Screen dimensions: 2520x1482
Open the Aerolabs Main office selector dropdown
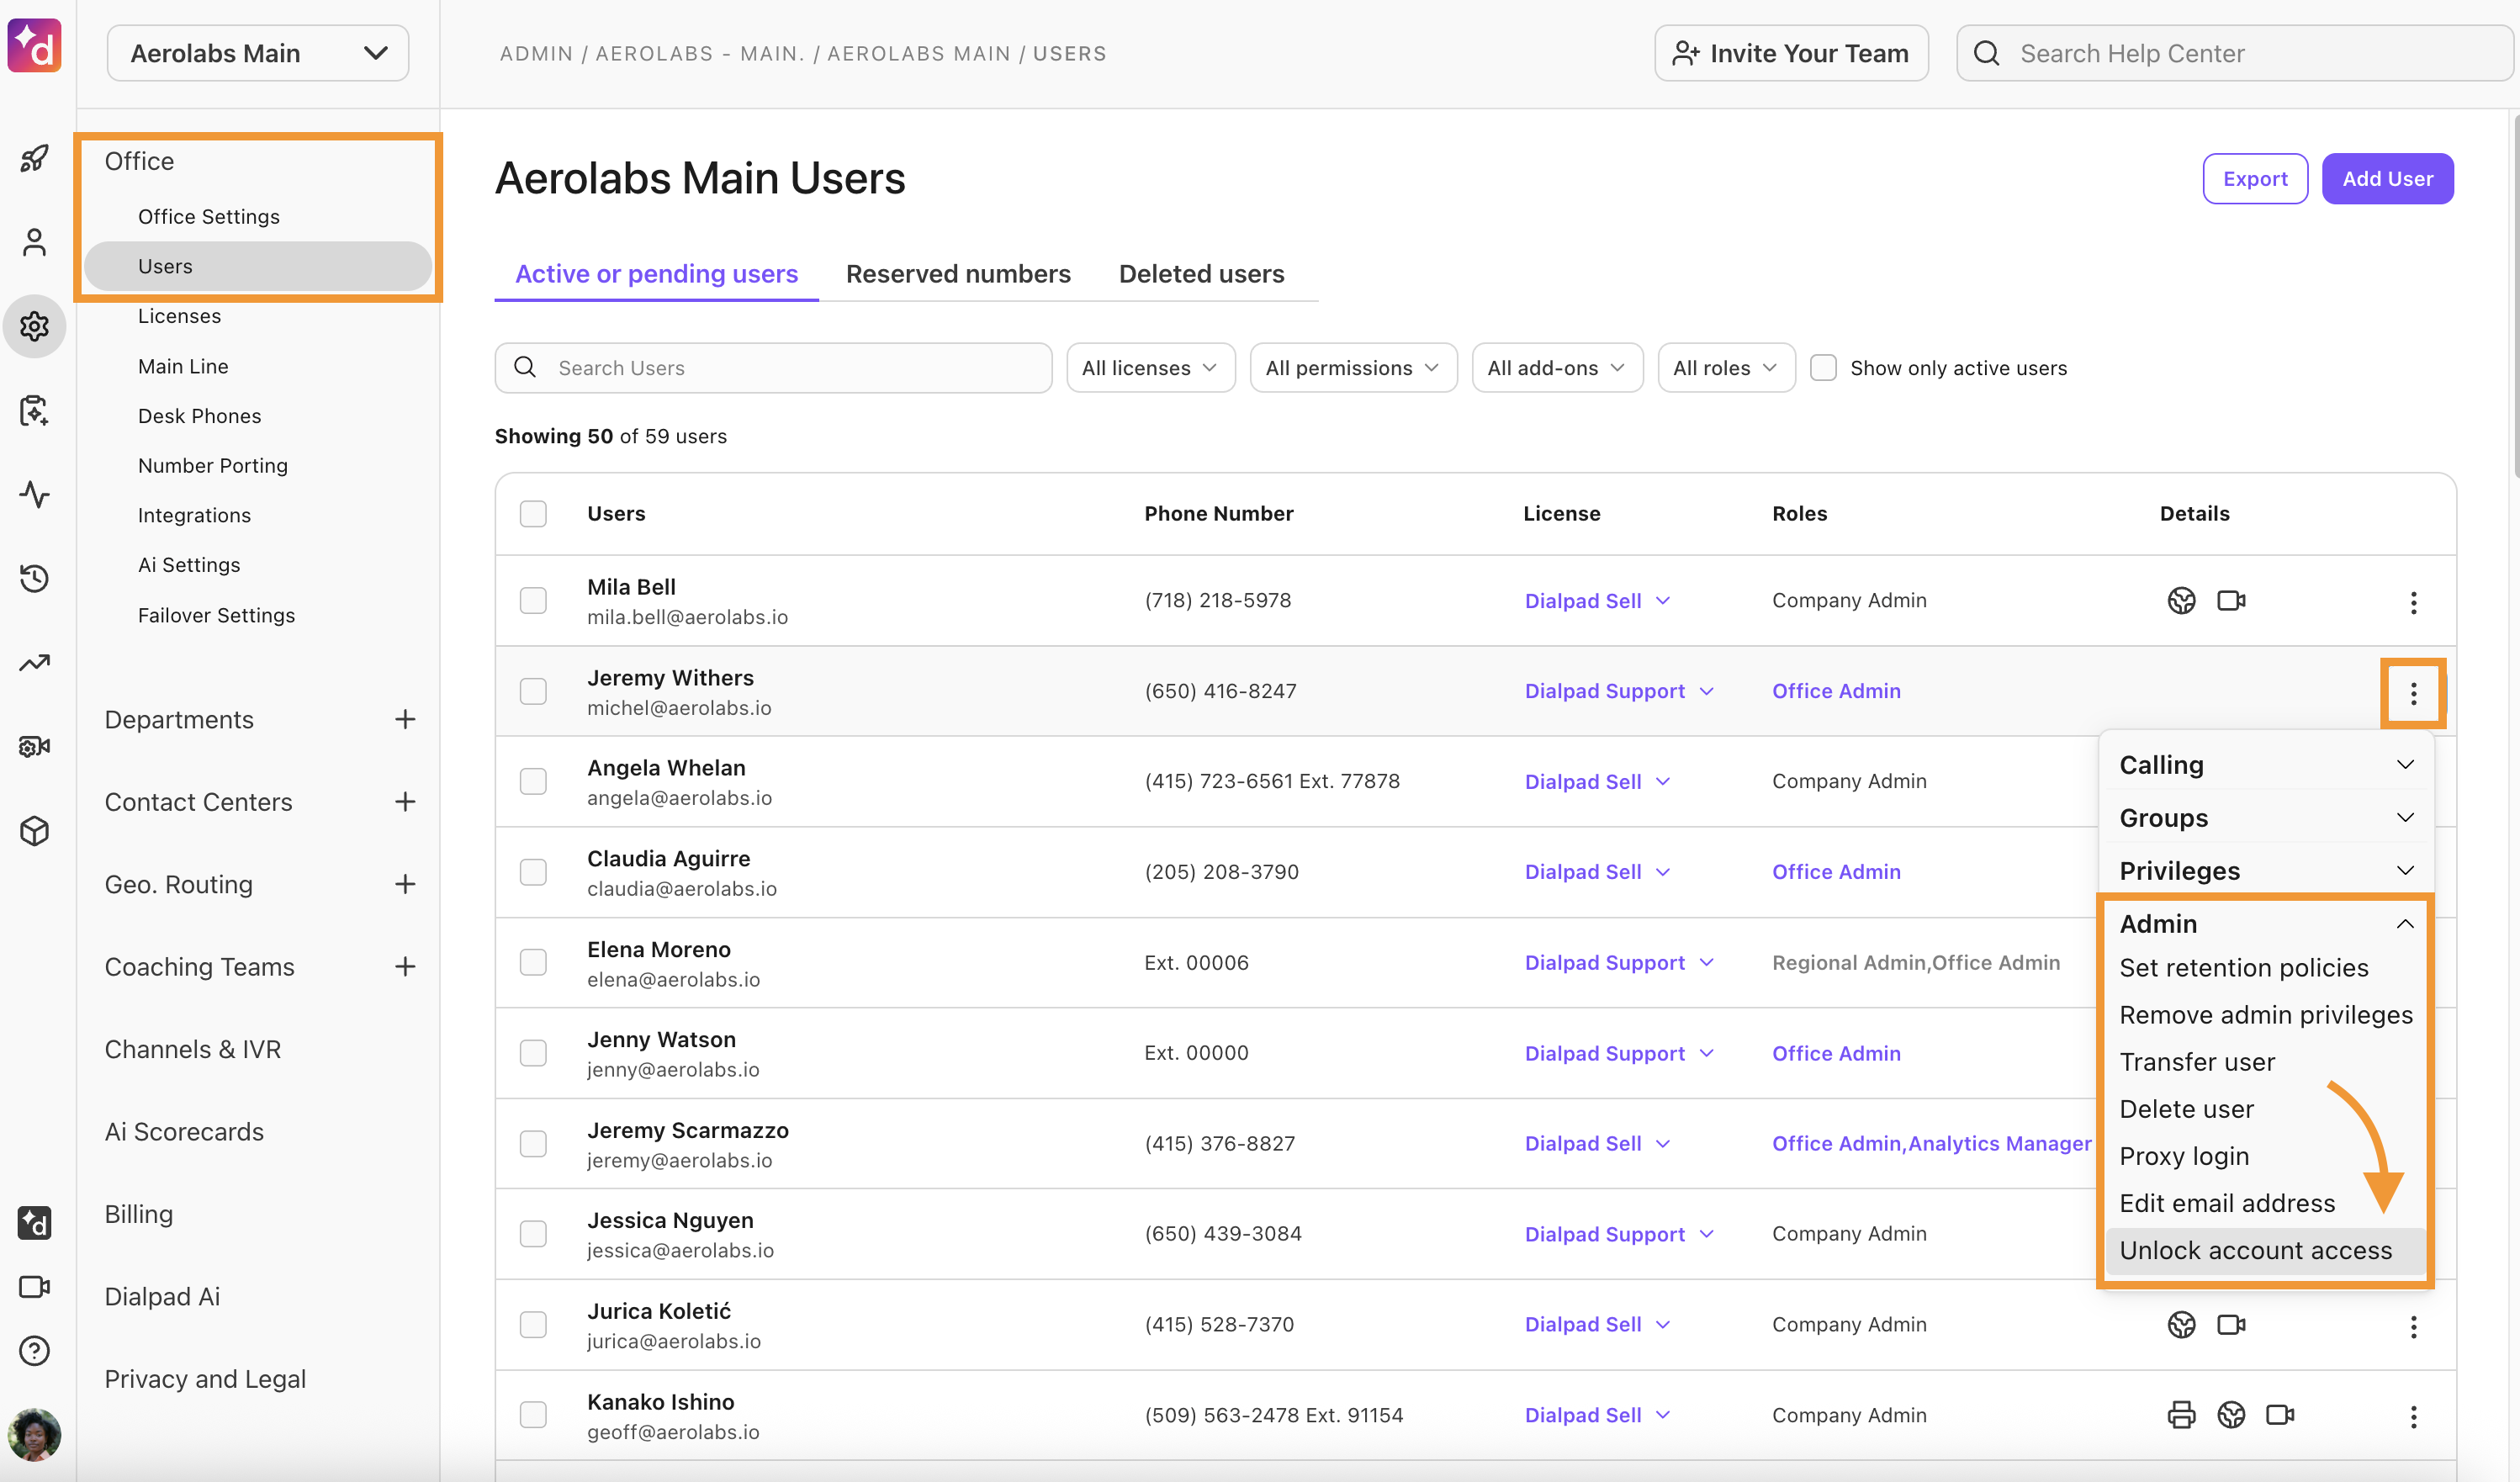click(258, 53)
